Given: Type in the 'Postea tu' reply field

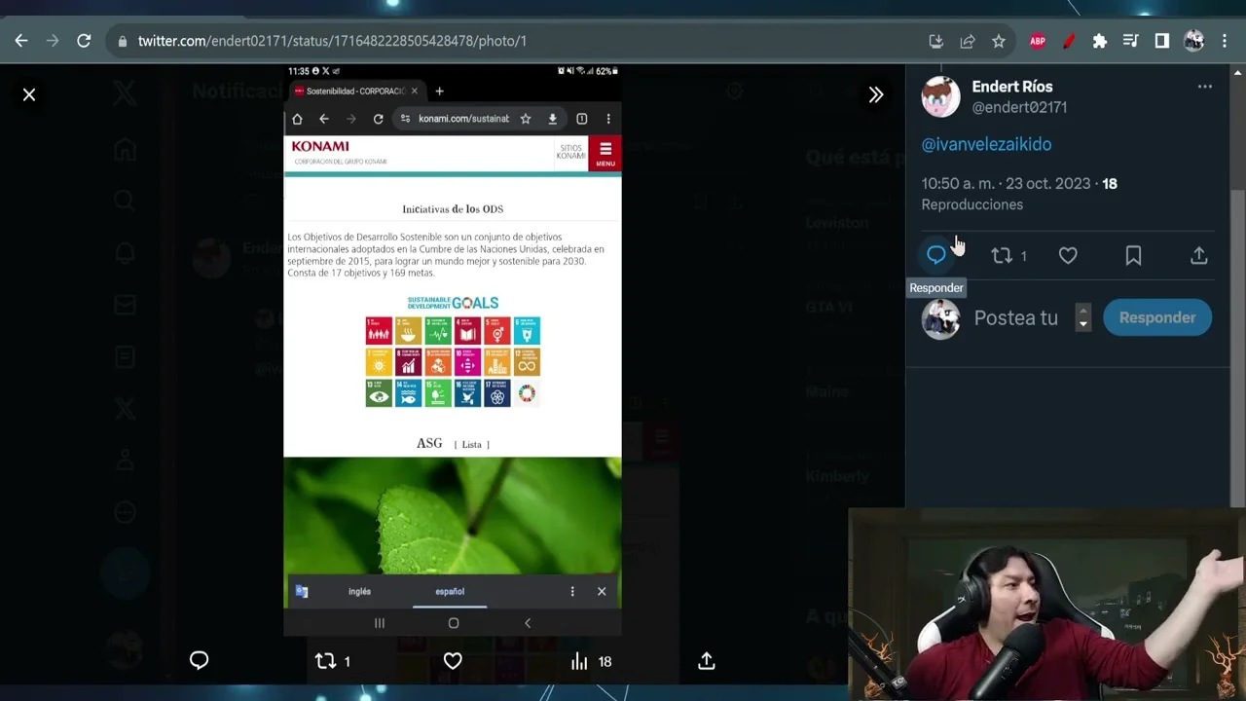Looking at the screenshot, I should (x=1016, y=318).
